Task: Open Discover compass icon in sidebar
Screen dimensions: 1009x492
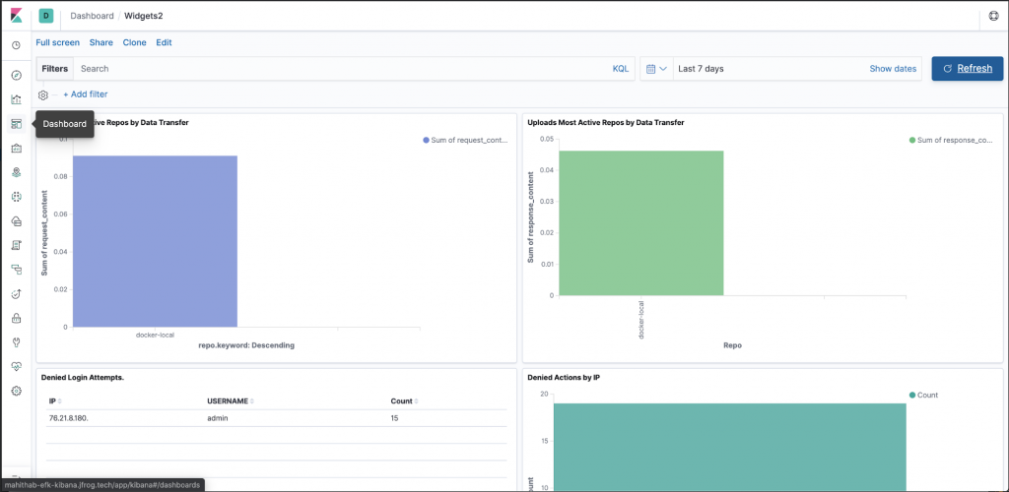Action: pos(16,75)
